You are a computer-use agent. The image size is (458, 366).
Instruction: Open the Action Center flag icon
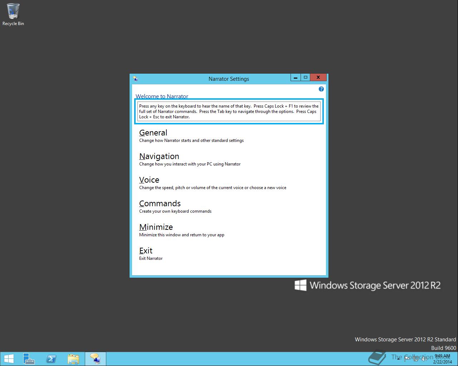(407, 359)
